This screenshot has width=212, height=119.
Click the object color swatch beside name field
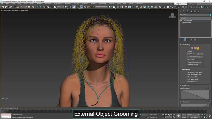[x=210, y=15]
